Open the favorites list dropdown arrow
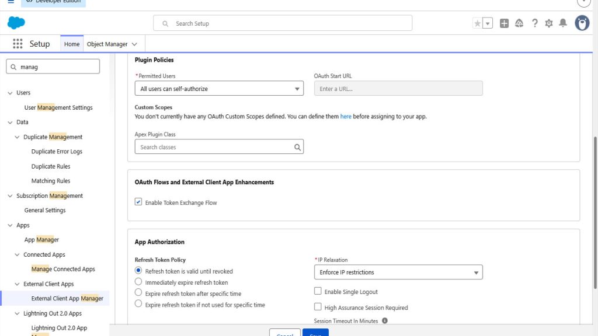The height and width of the screenshot is (336, 598). pos(488,23)
